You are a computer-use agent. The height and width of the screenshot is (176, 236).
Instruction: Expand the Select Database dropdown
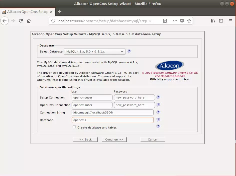click(x=95, y=51)
